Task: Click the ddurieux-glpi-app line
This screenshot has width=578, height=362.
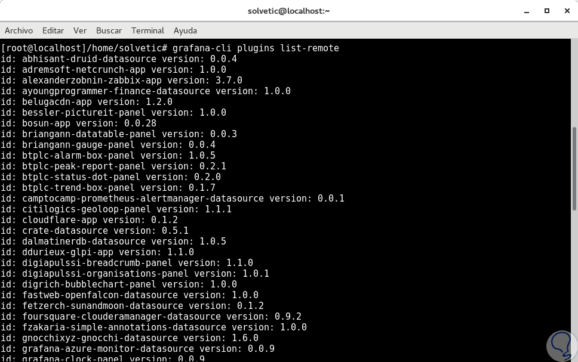Action: coord(97,252)
